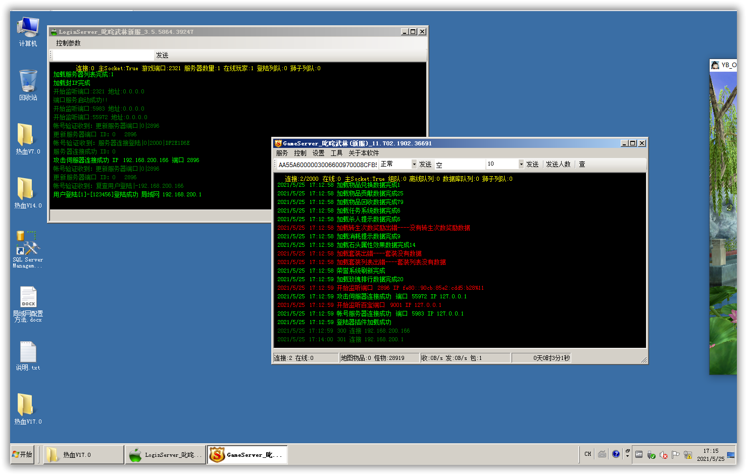Open the 服务 menu in GameServer
The image size is (747, 475).
click(282, 153)
